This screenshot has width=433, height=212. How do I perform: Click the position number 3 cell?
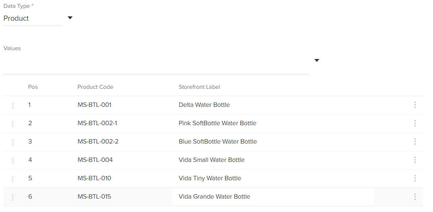coord(30,141)
